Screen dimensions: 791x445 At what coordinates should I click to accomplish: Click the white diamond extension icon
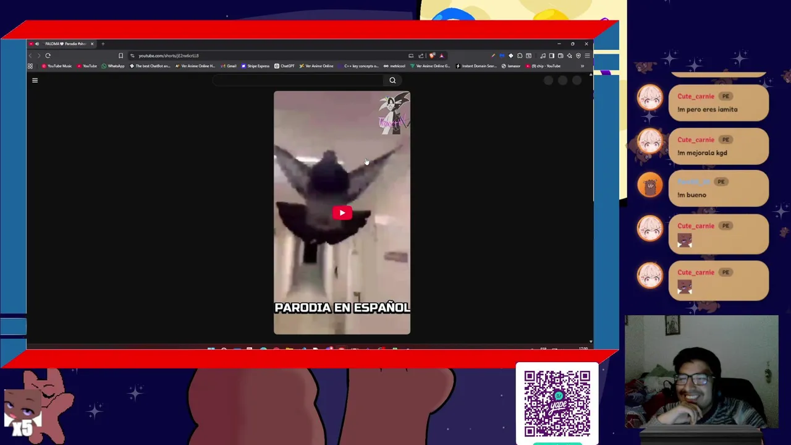tap(510, 56)
